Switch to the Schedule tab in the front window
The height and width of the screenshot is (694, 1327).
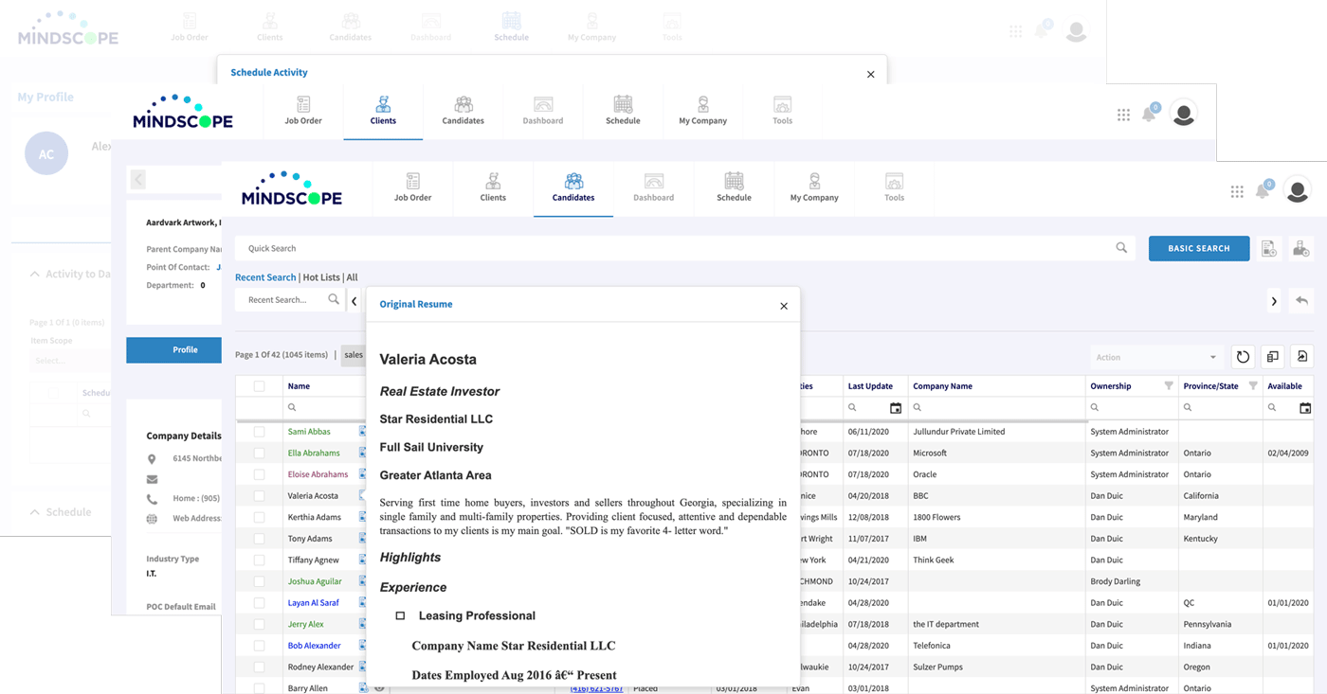[734, 187]
